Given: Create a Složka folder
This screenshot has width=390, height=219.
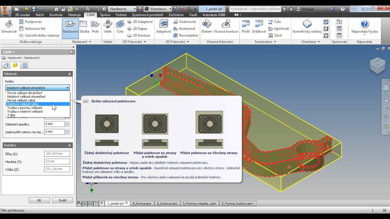Looking at the screenshot, I should coord(84,26).
